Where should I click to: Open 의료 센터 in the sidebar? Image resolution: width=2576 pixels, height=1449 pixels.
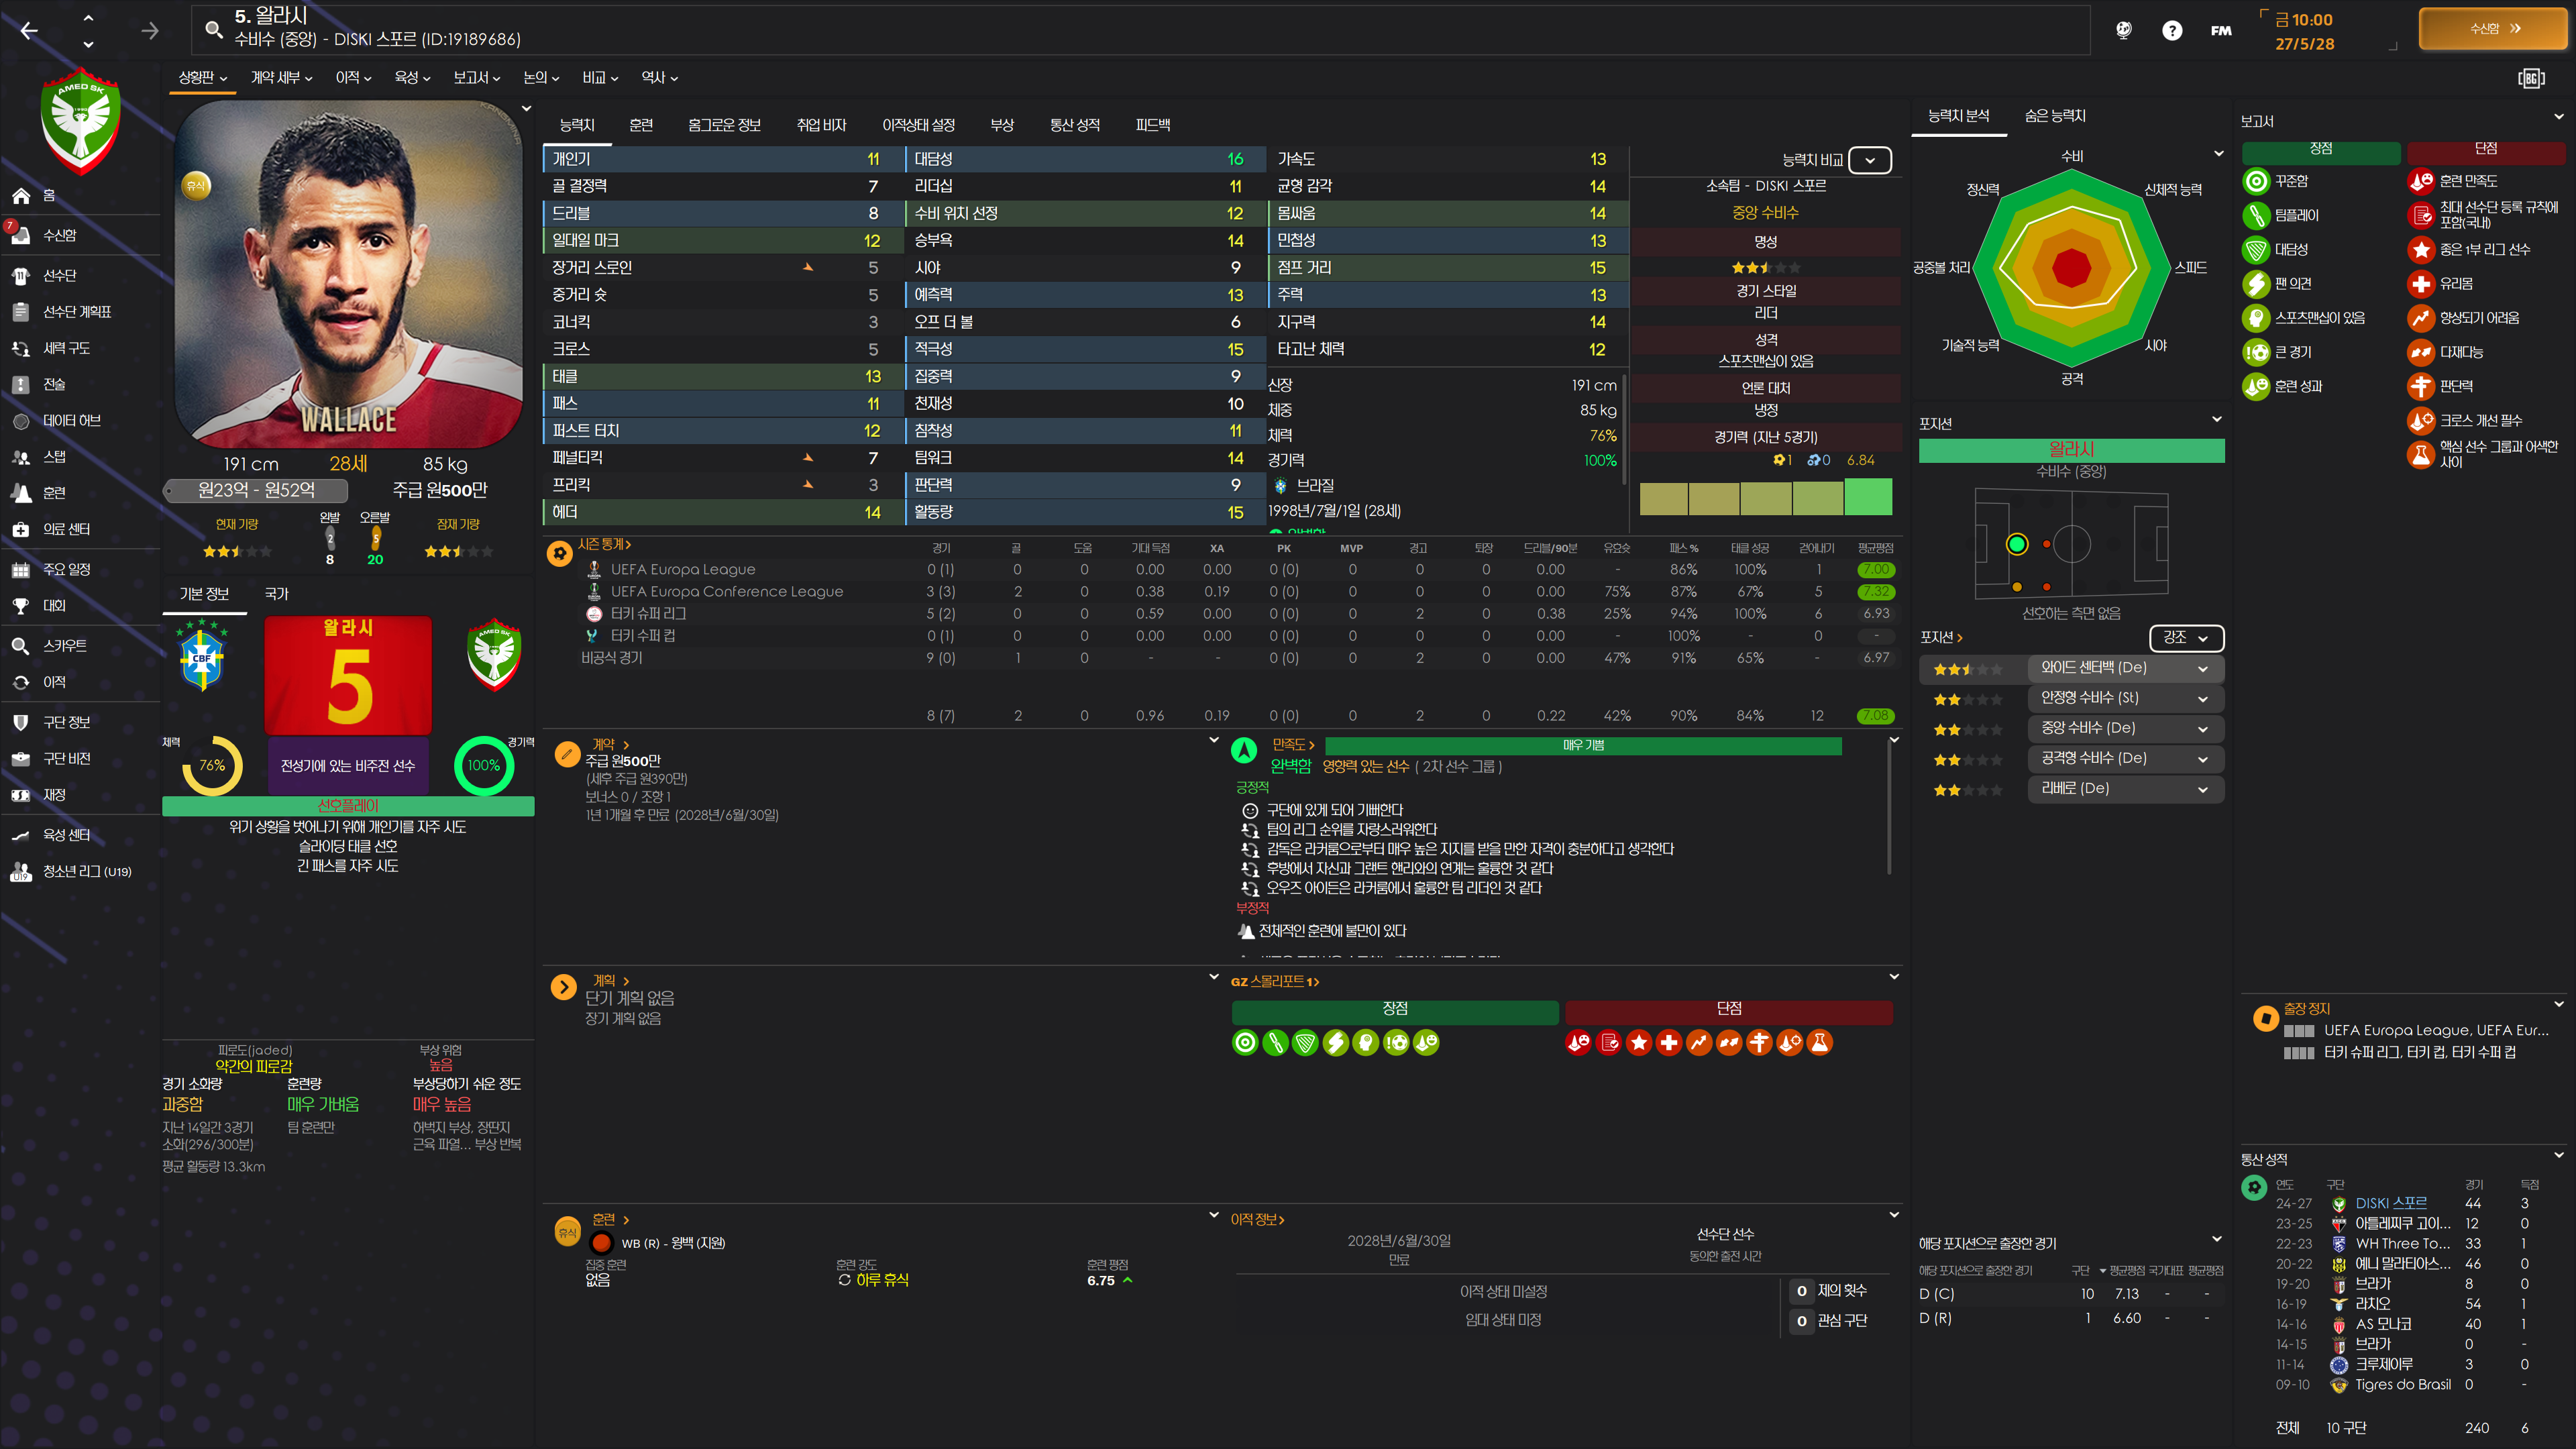(66, 529)
